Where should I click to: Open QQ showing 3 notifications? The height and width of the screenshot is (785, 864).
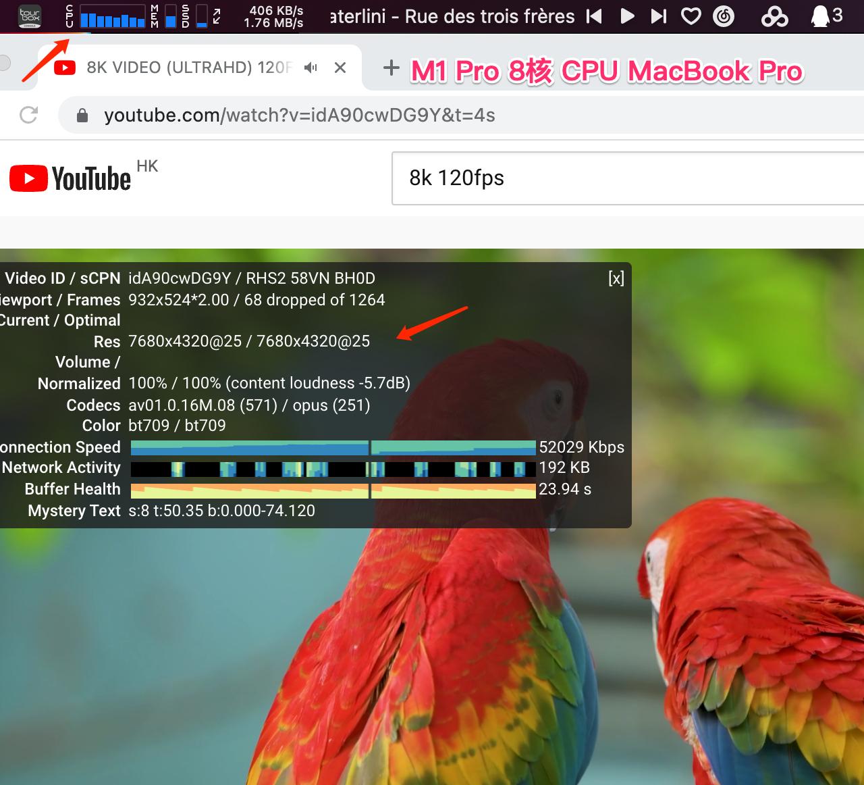coord(820,16)
